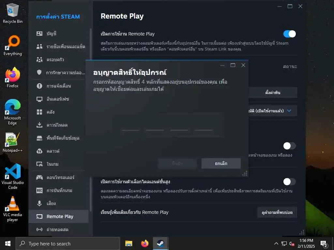Open the บัญชี account settings icon

(39, 34)
